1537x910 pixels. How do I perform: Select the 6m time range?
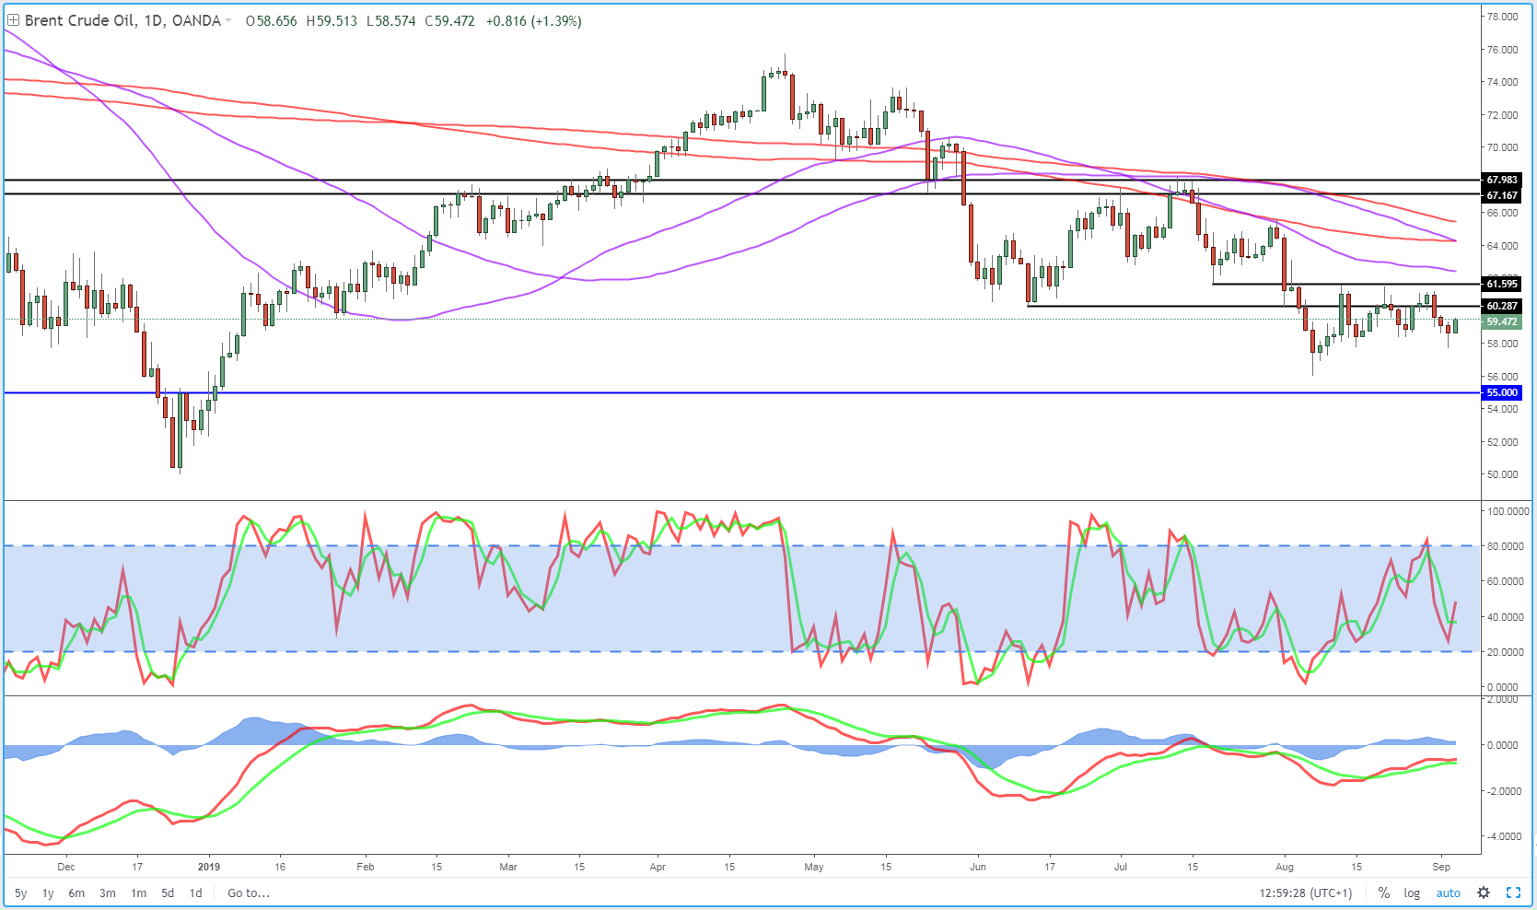pos(76,892)
